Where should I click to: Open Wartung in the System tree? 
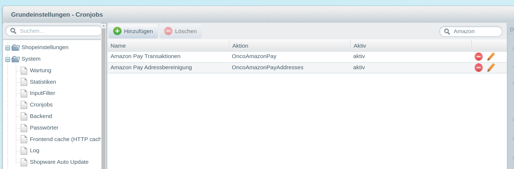40,70
